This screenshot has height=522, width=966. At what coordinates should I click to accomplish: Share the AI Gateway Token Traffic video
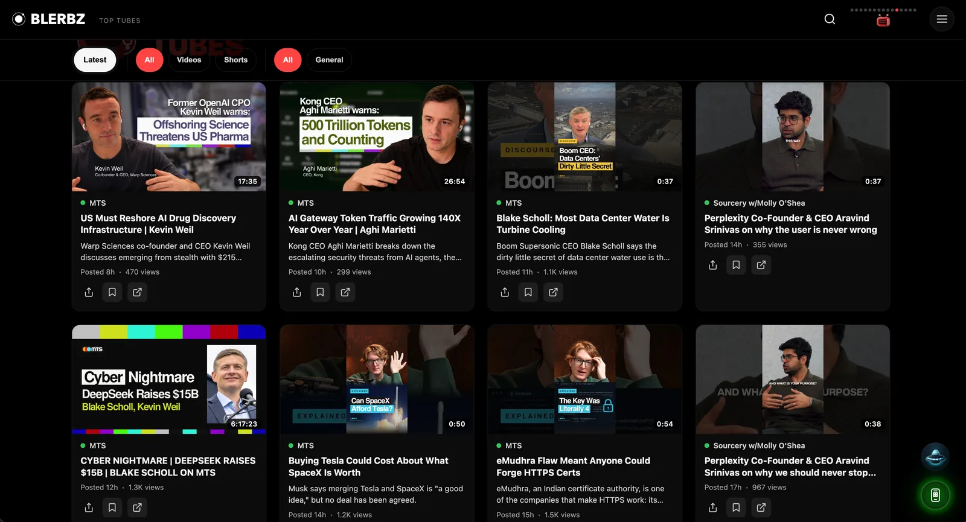[x=296, y=292]
